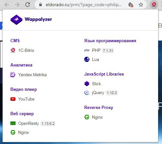Click the Wappalyzer extension toolbar icon
Image resolution: width=162 pixels, height=144 pixels.
coord(154,5)
